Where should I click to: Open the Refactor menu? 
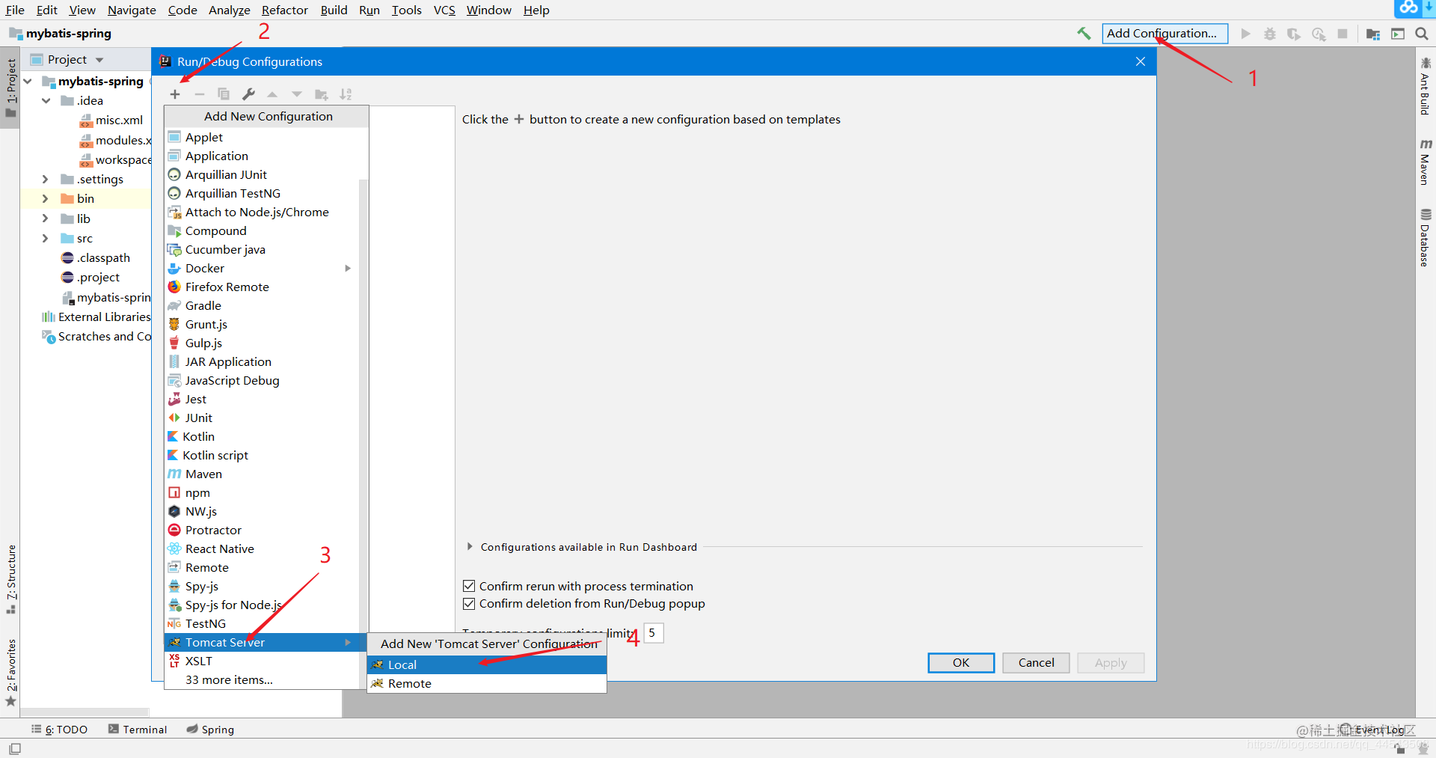click(x=284, y=10)
